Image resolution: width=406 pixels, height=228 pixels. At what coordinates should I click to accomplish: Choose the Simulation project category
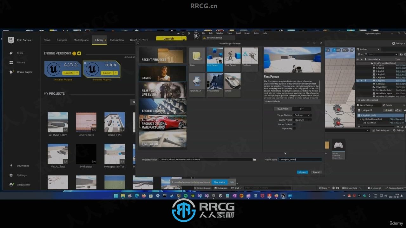162,140
